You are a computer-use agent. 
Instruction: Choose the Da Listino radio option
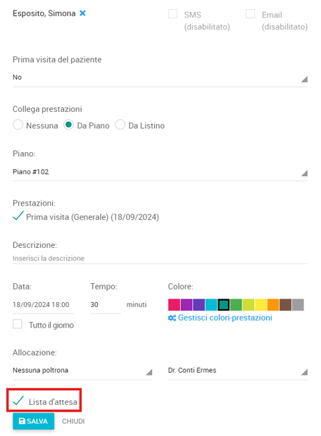(x=120, y=125)
